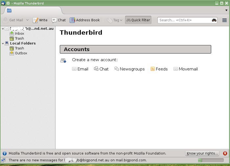Image resolution: width=230 pixels, height=166 pixels.
Task: Click the Get Mail toolbar button
Action: coord(13,20)
